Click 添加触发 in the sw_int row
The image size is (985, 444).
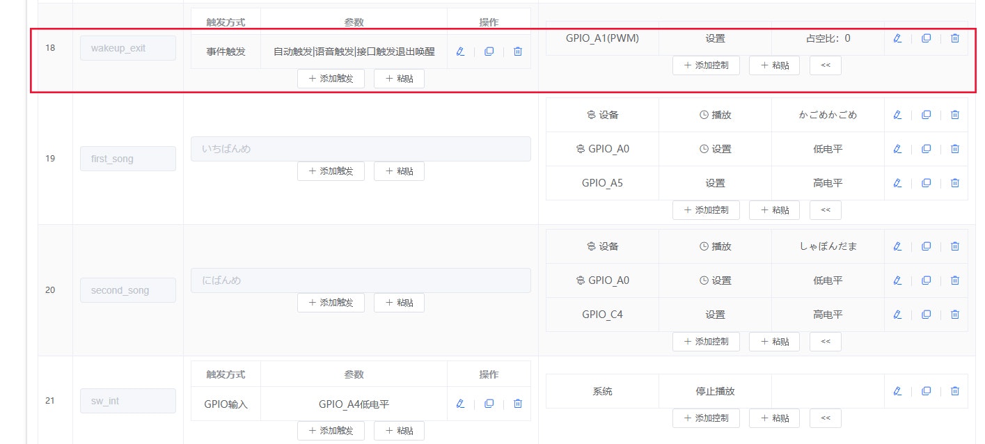331,431
